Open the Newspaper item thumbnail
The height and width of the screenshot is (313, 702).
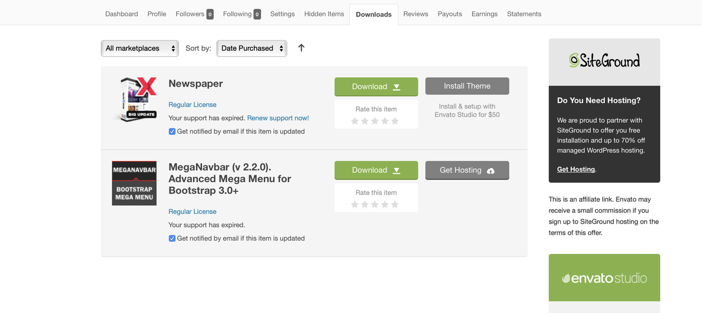click(x=134, y=99)
